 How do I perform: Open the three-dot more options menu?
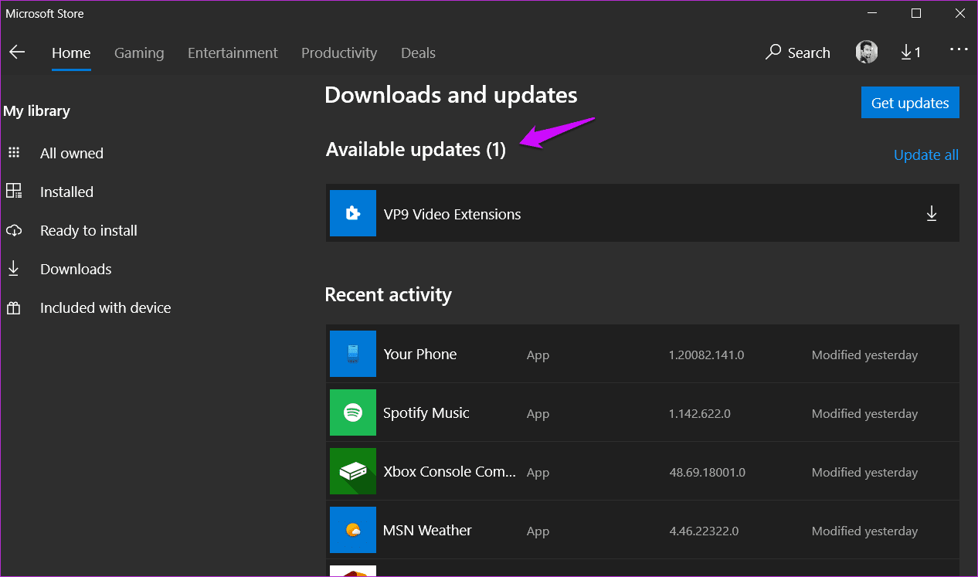959,49
